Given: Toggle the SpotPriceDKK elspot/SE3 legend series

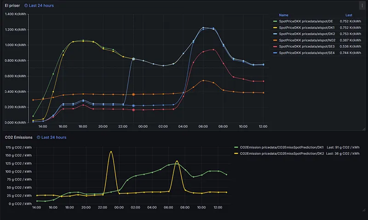Looking at the screenshot, I should point(307,47).
